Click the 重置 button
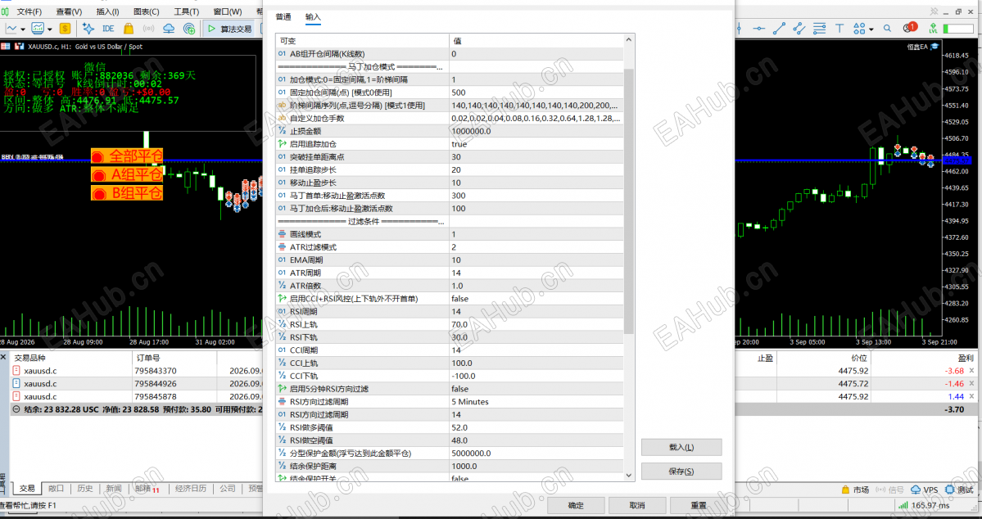 [699, 505]
